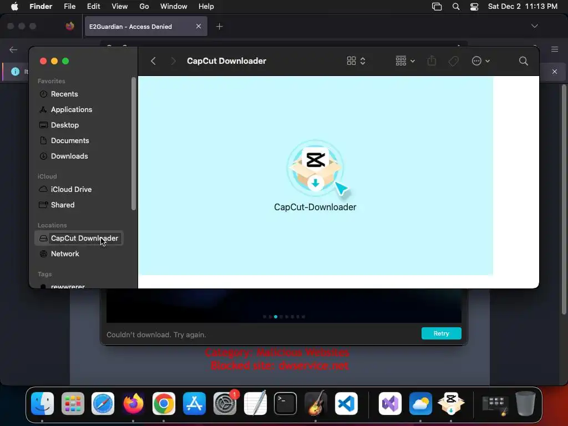Image resolution: width=568 pixels, height=426 pixels.
Task: Open the group-by dropdown in Finder toolbar
Action: [x=405, y=61]
